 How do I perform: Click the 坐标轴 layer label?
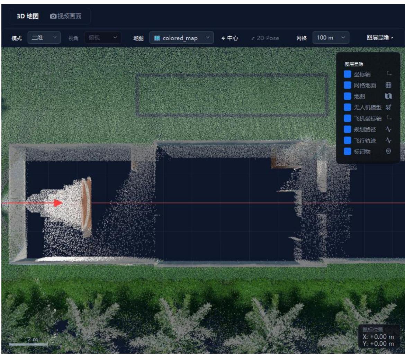(362, 74)
